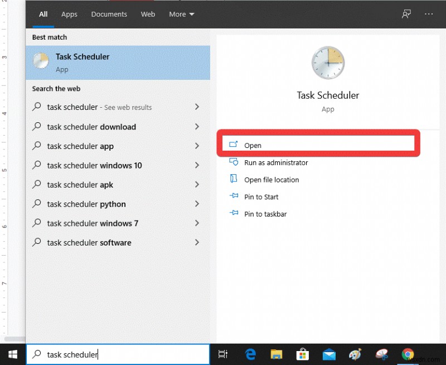Select "Run as administrator"
The width and height of the screenshot is (446, 365).
[x=275, y=162]
